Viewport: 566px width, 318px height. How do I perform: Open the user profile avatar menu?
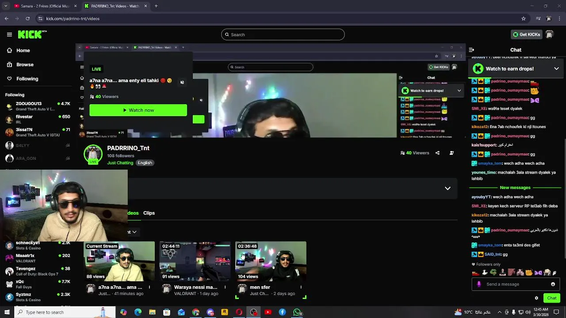pyautogui.click(x=549, y=34)
